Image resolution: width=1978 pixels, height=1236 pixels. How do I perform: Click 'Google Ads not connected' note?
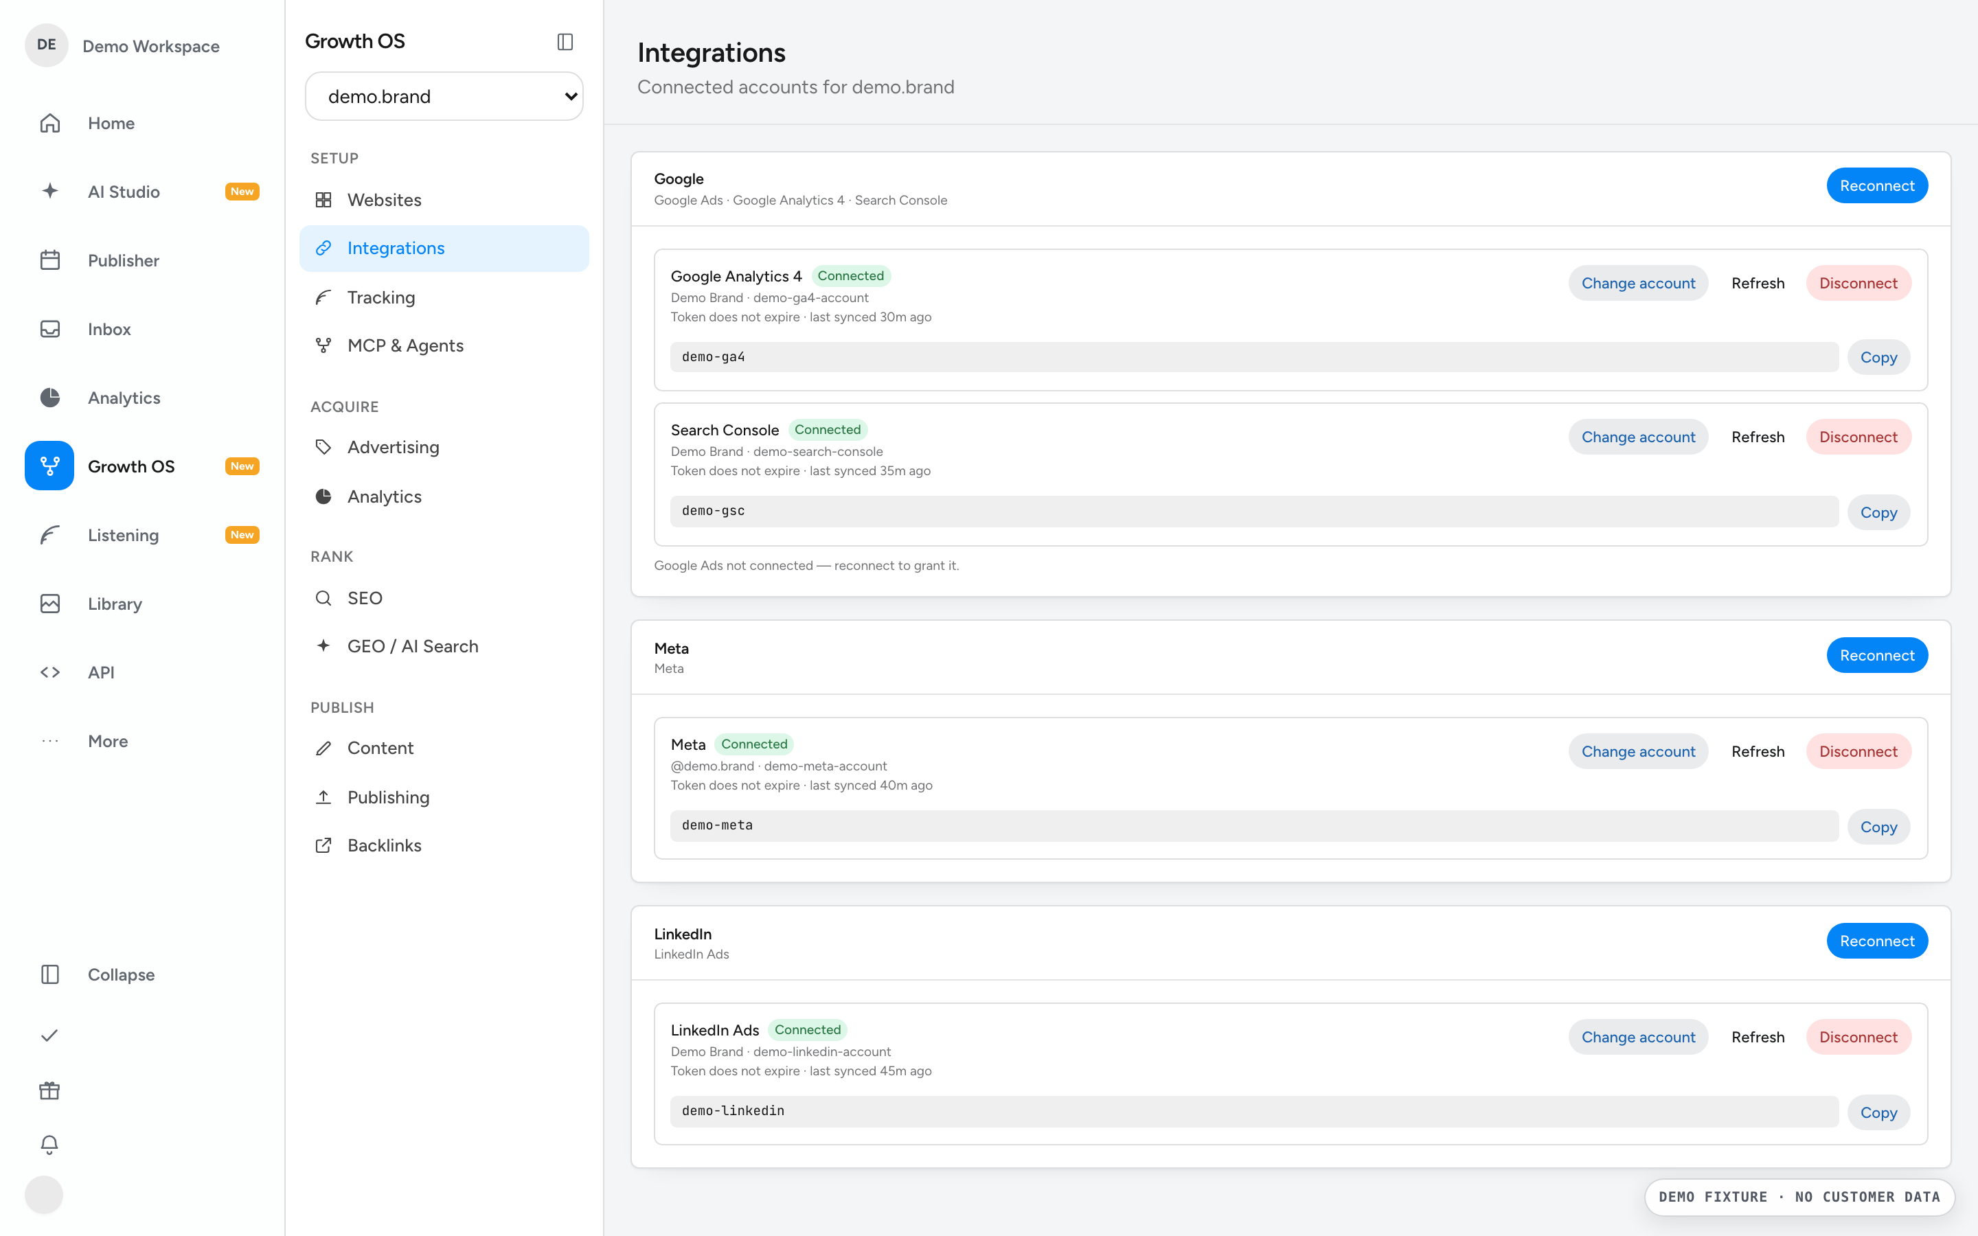pos(806,566)
